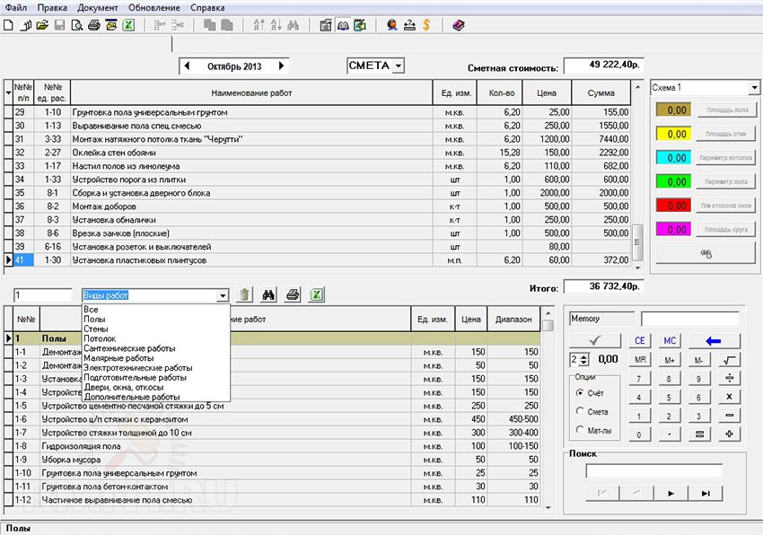Viewport: 763px width, 535px height.
Task: Open the СМЕТА document type dropdown
Action: tap(398, 66)
